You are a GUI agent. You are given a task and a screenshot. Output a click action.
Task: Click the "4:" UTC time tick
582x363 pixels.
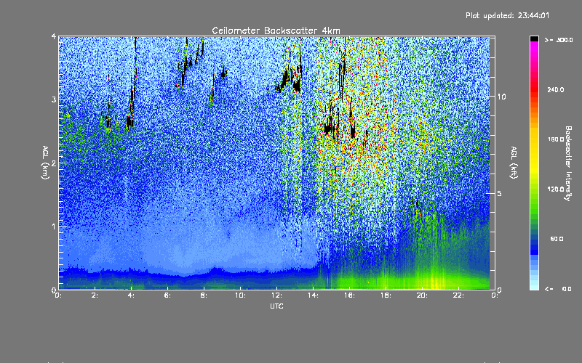pos(132,295)
